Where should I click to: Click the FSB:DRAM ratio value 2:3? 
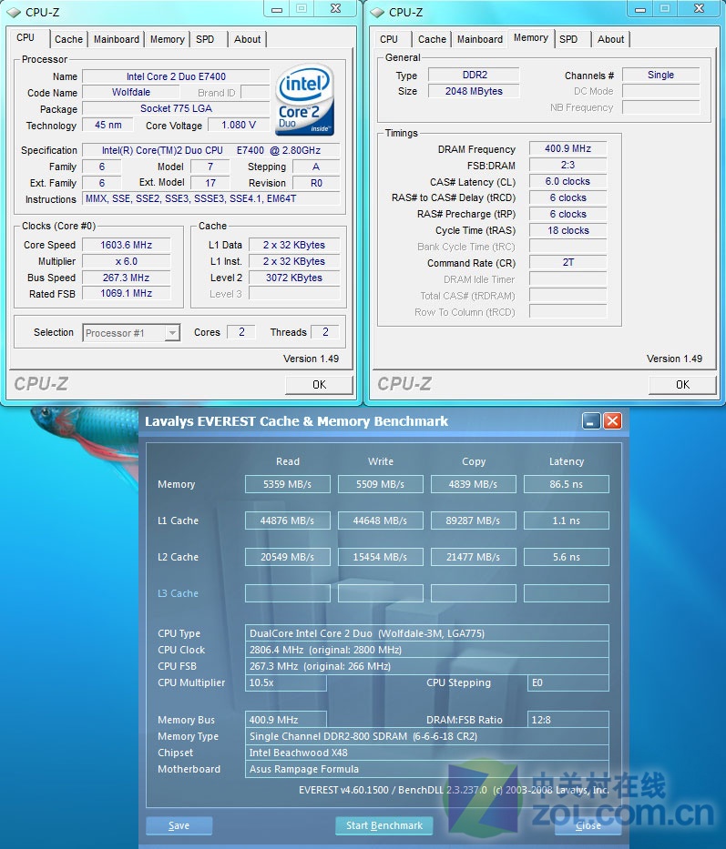point(568,165)
